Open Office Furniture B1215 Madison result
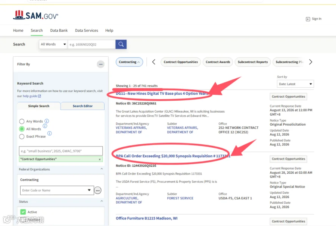The height and width of the screenshot is (226, 336). 147,218
